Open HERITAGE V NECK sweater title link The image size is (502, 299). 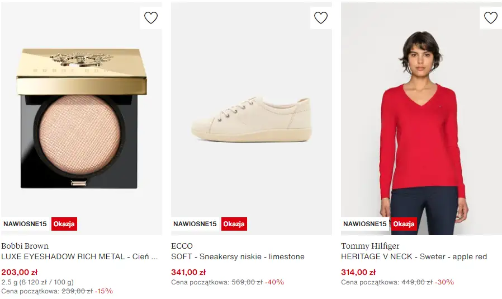tap(414, 256)
